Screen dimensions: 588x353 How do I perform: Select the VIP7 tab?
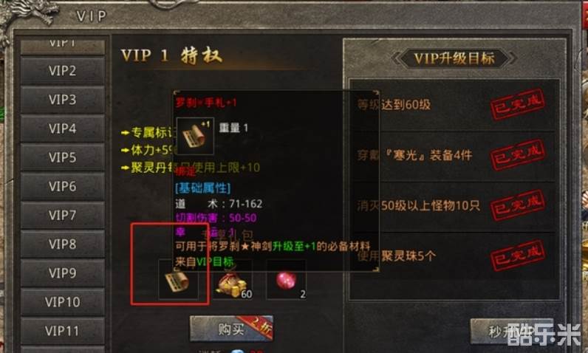[x=63, y=215]
